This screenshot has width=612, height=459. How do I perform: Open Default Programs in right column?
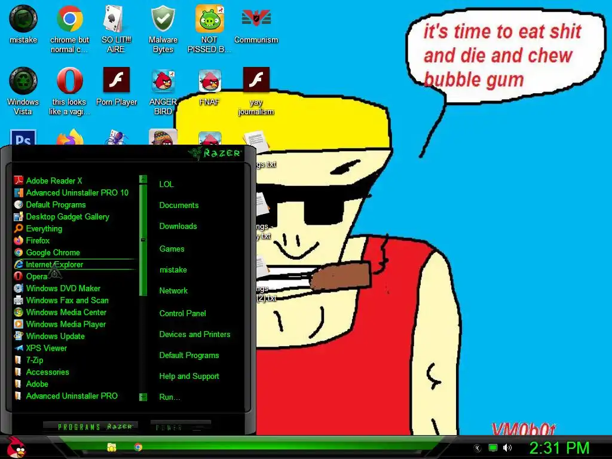189,355
